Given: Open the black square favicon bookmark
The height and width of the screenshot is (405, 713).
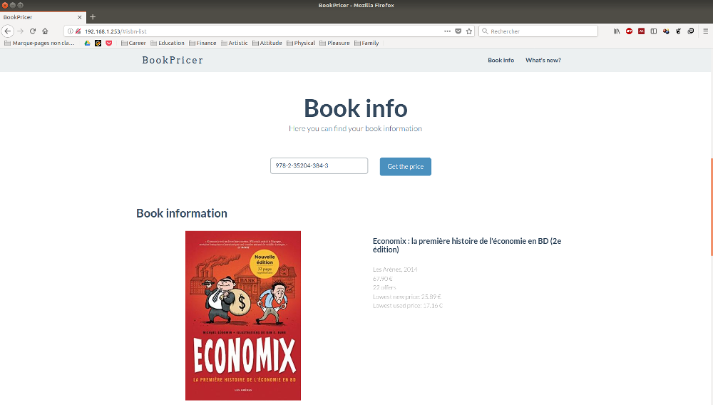Looking at the screenshot, I should [x=98, y=43].
